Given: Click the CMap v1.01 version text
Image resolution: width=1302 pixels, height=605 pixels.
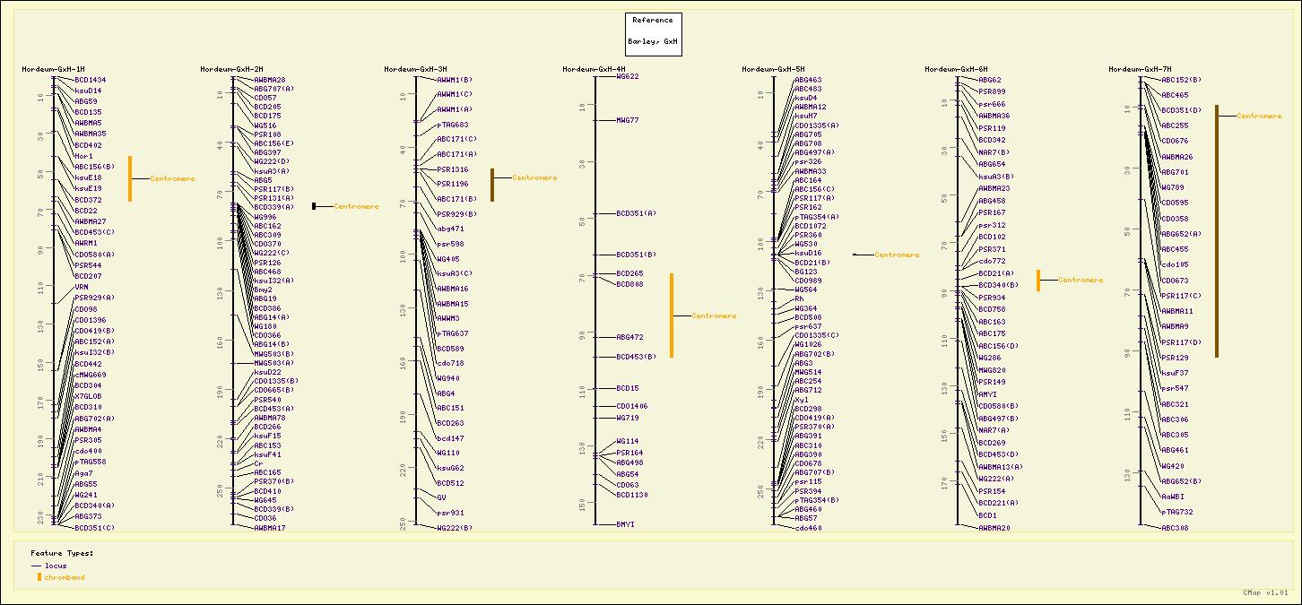Looking at the screenshot, I should [1265, 592].
